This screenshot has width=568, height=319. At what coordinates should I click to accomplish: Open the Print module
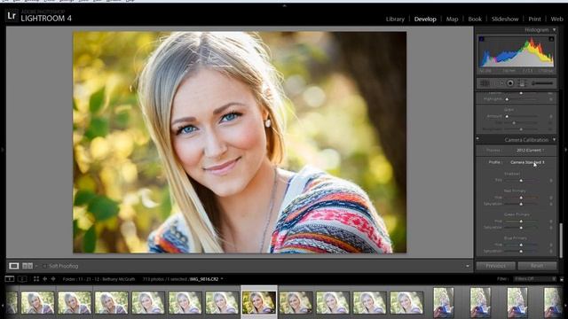pos(534,19)
